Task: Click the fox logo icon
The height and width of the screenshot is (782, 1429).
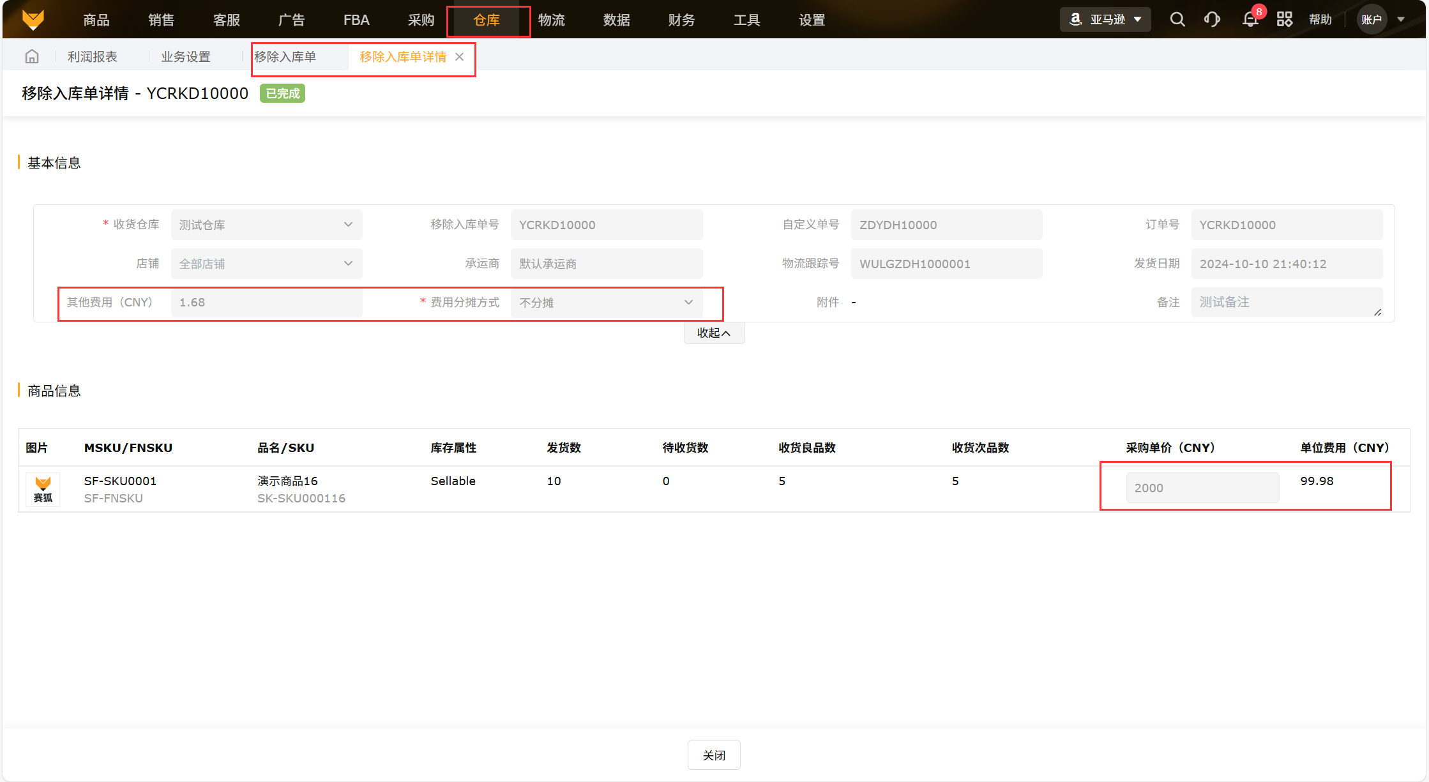Action: [x=33, y=19]
